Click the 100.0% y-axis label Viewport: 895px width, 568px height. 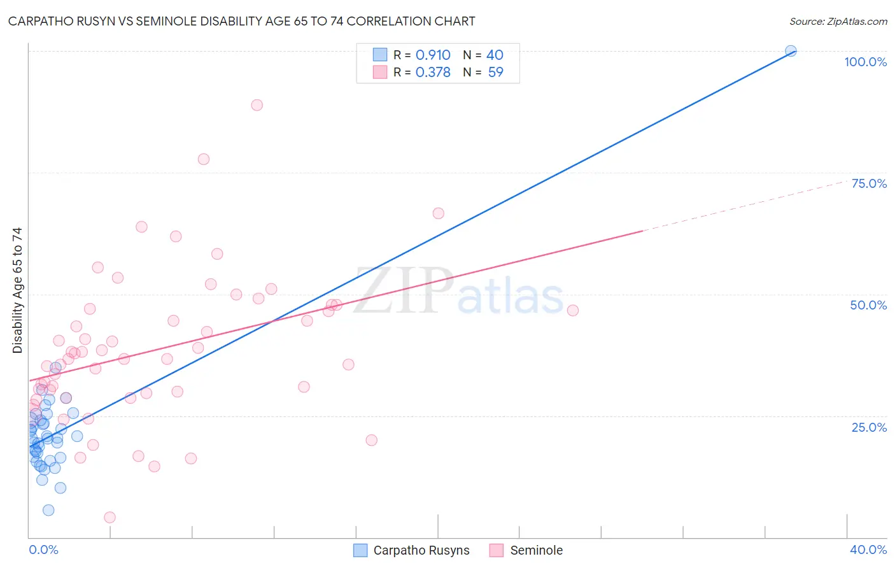[x=866, y=62]
